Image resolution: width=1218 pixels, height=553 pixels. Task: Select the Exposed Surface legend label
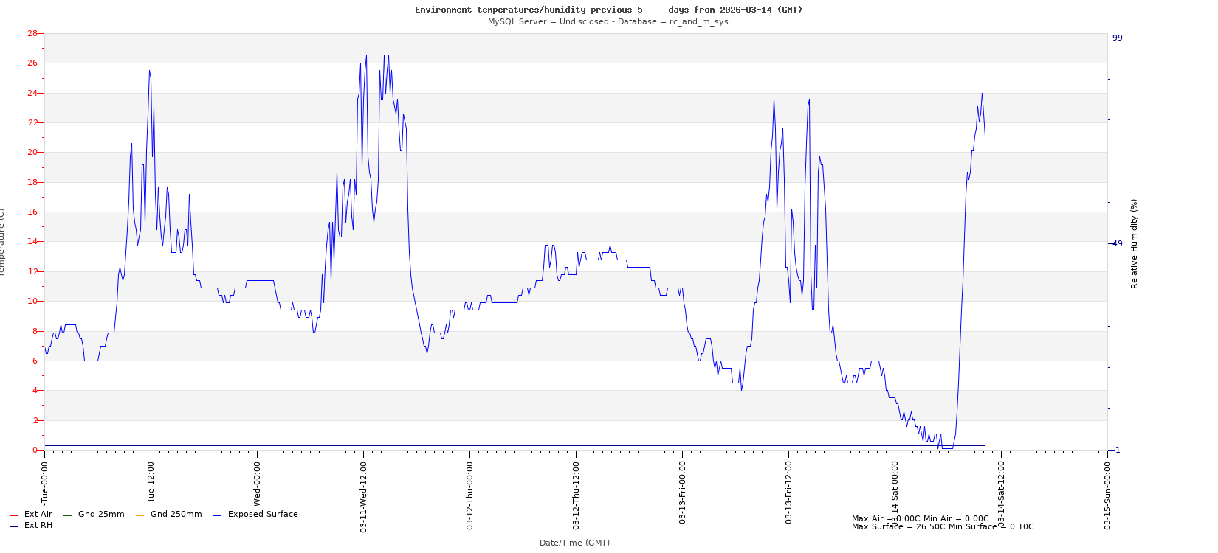(263, 515)
